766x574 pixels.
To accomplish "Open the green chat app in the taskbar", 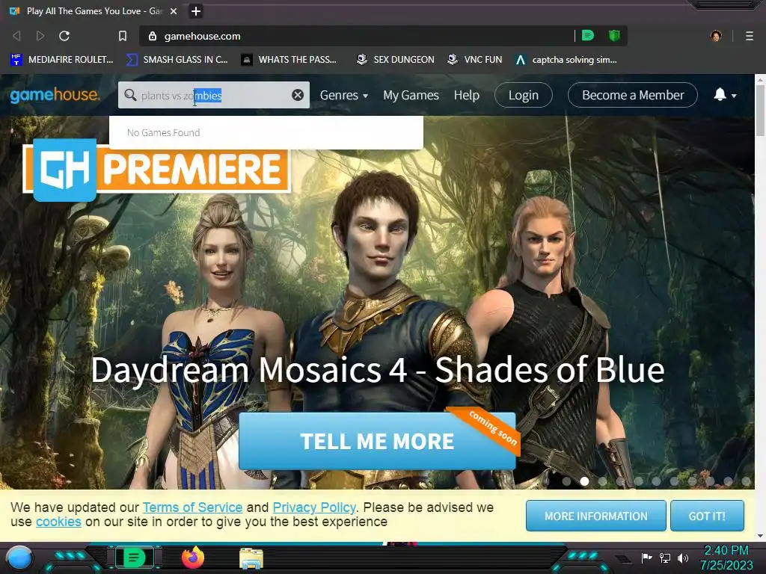I will [x=135, y=558].
